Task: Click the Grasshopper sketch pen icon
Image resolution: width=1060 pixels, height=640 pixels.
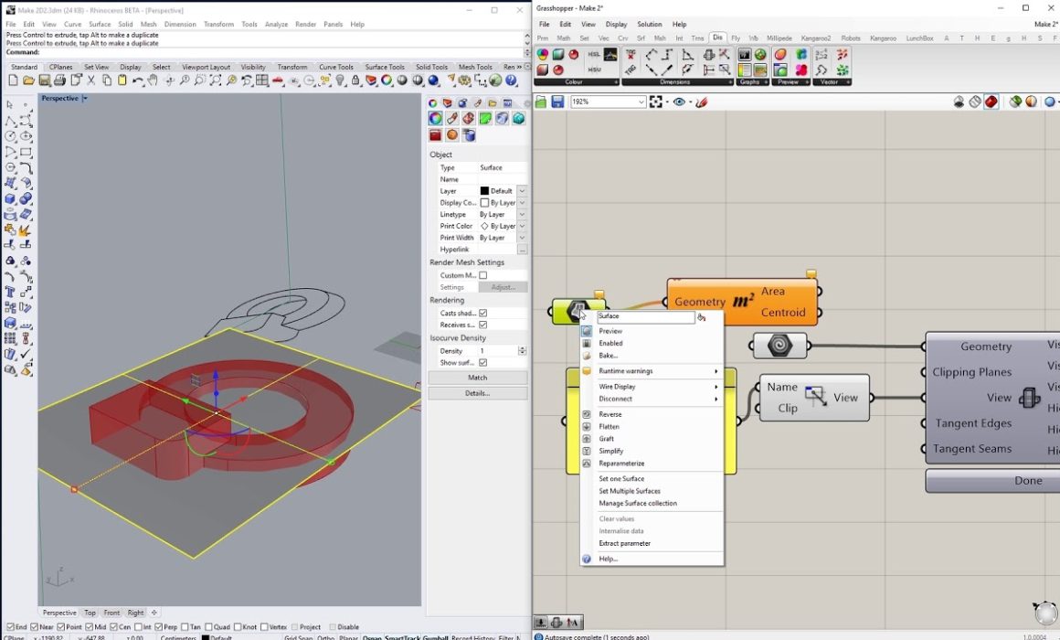Action: click(x=701, y=102)
